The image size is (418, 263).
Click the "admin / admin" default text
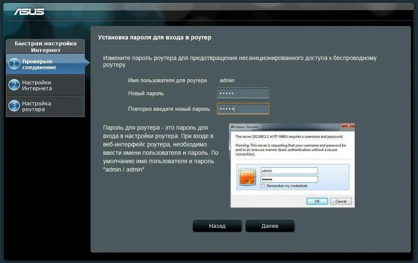[x=124, y=169]
